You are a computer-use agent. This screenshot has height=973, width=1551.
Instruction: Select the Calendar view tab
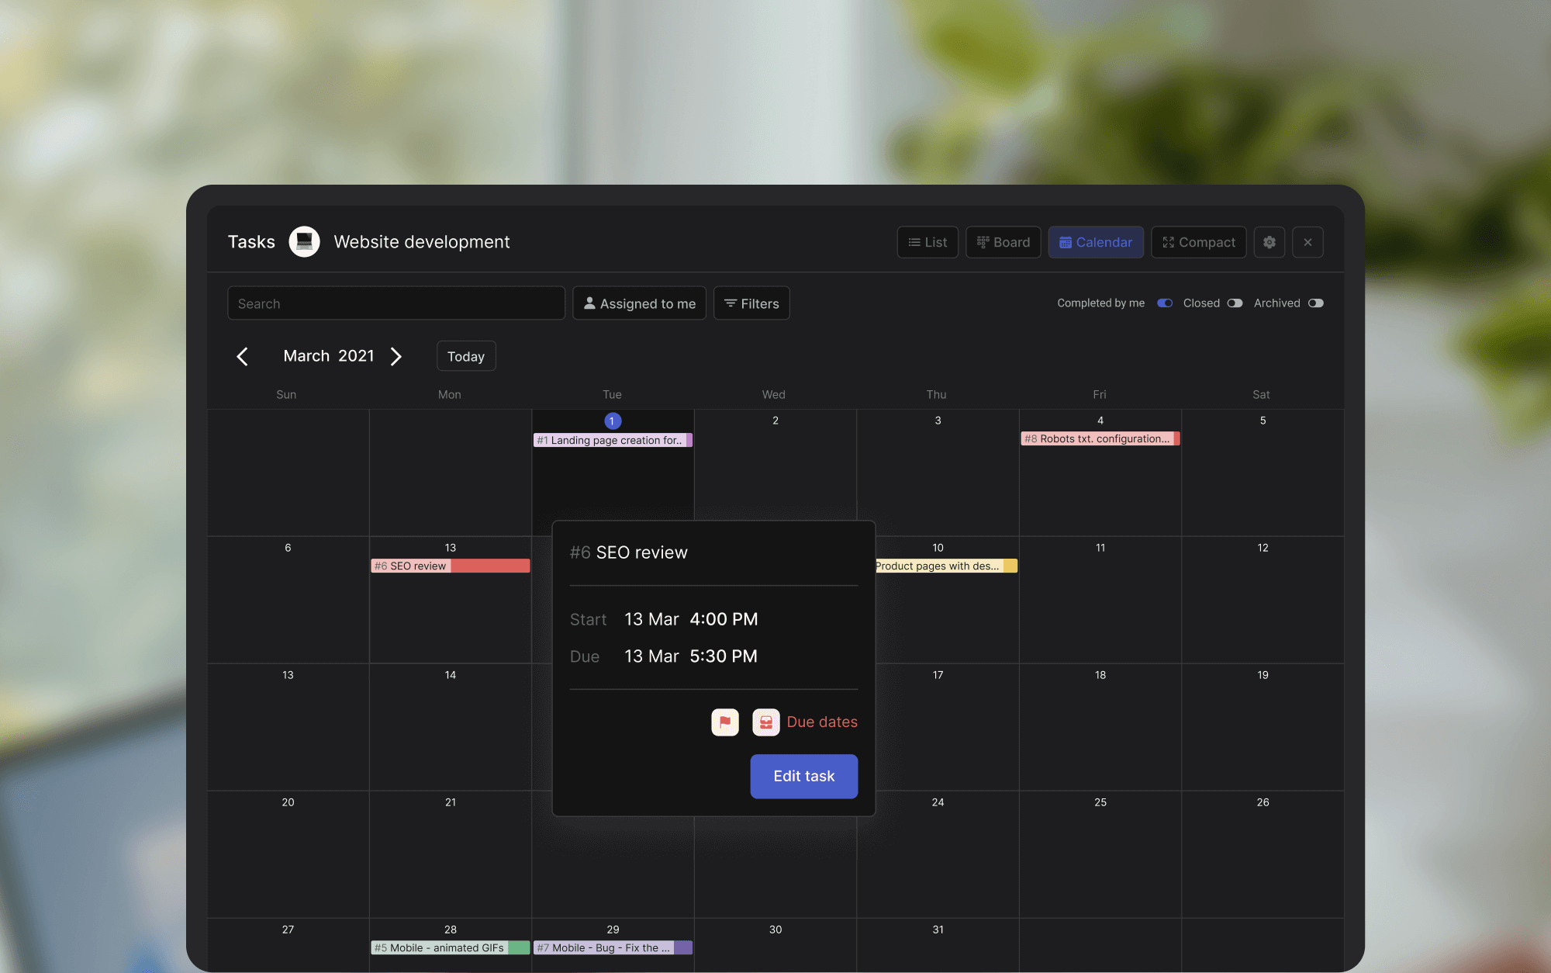click(1095, 242)
